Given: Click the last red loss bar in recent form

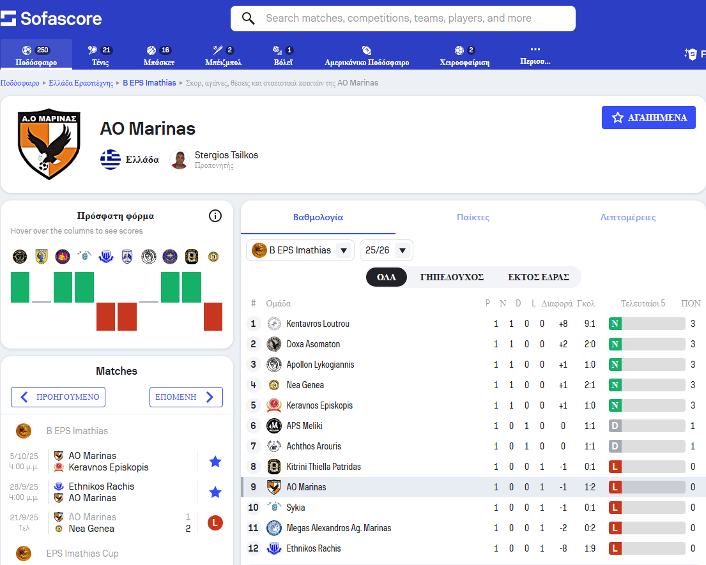Looking at the screenshot, I should 213,317.
